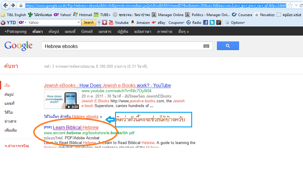Open Amazon from the YTD toolbar

click(140, 23)
